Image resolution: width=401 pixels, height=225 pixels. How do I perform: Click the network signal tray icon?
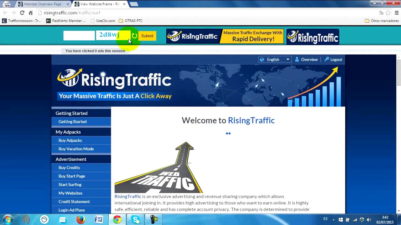(x=355, y=220)
